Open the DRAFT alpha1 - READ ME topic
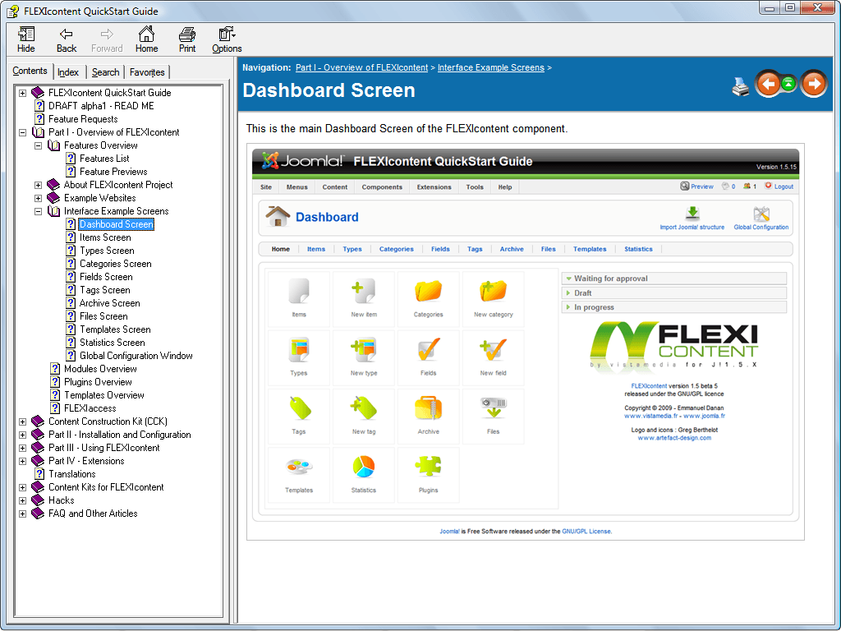 coord(101,106)
